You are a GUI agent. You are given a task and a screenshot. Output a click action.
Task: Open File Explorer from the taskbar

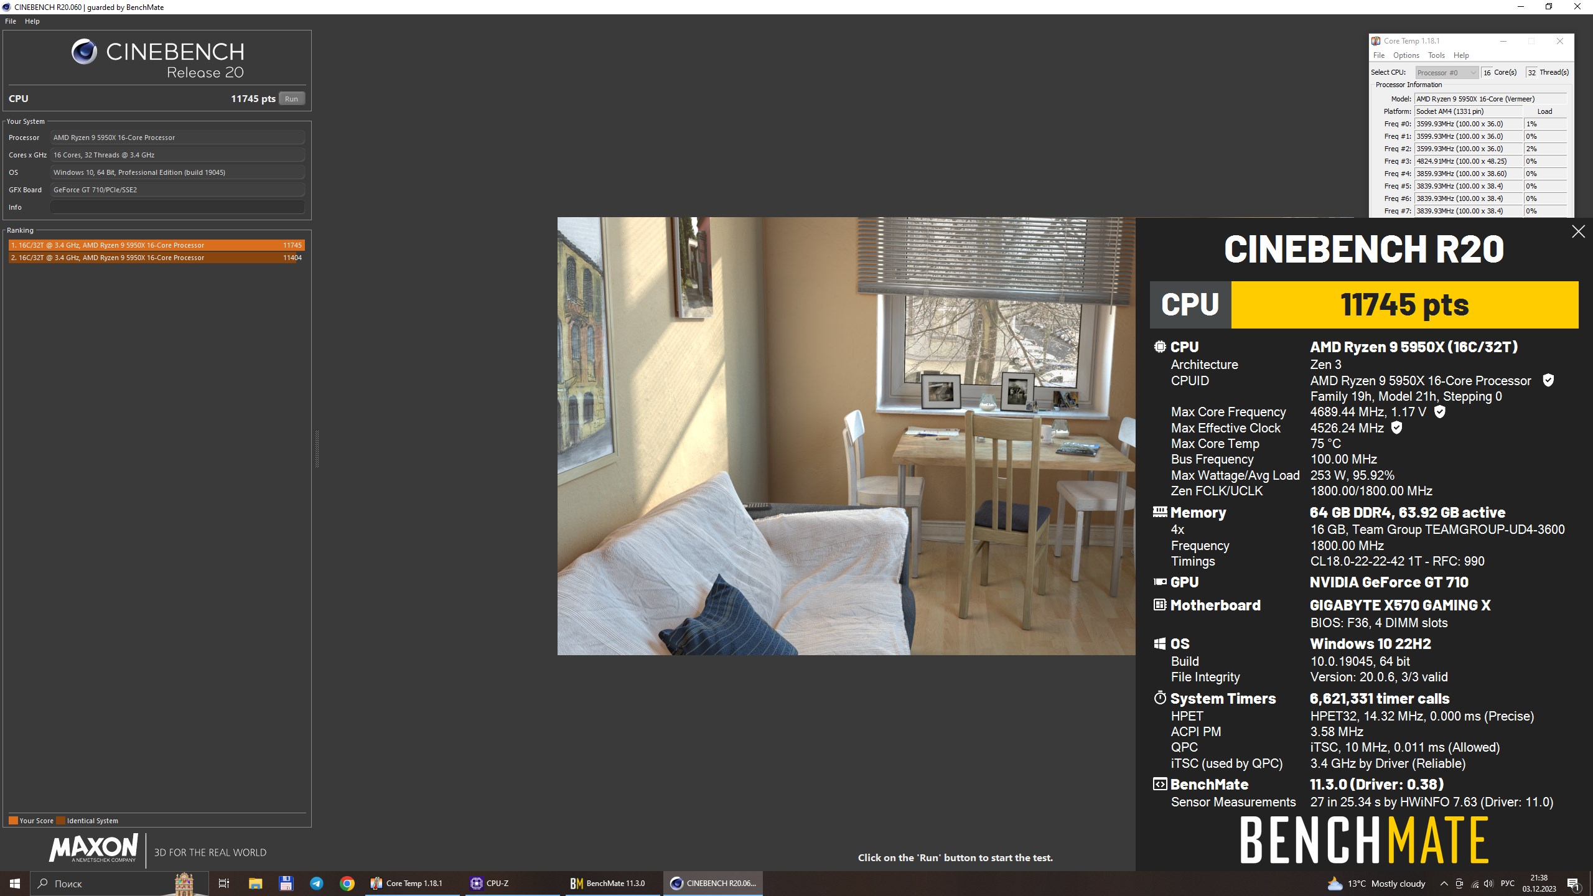tap(255, 884)
